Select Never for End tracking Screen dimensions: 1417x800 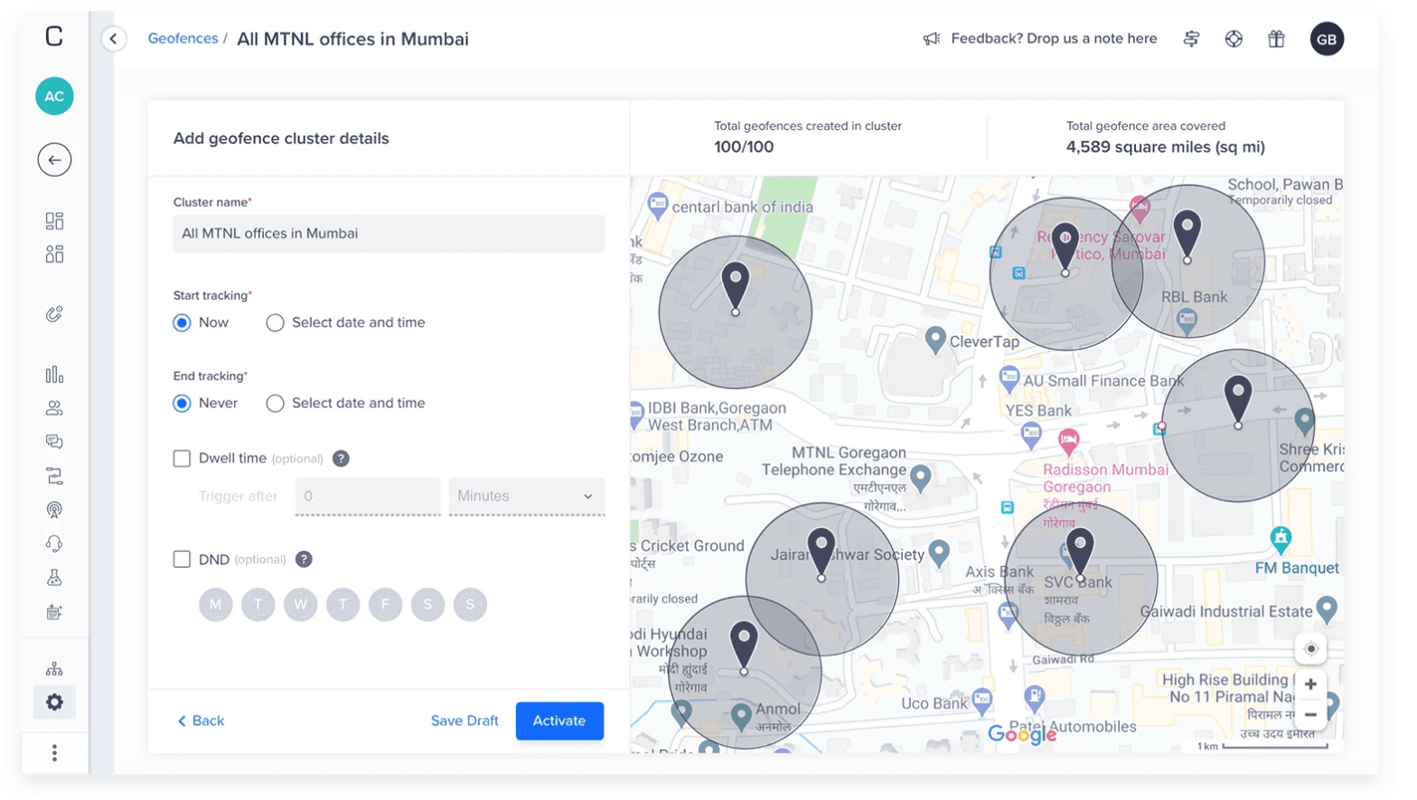coord(183,403)
